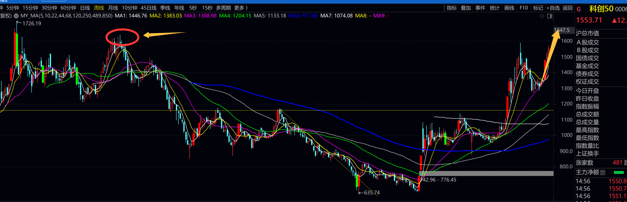
Task: Switch the chart to 月线 period
Action: pos(113,8)
